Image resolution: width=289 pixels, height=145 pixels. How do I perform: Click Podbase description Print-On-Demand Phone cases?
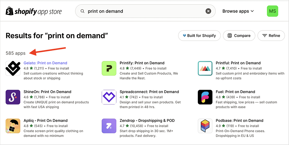click(x=240, y=133)
